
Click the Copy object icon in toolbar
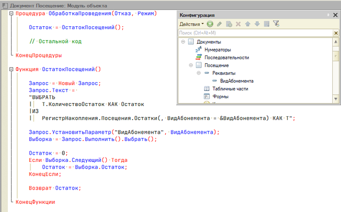click(x=229, y=24)
